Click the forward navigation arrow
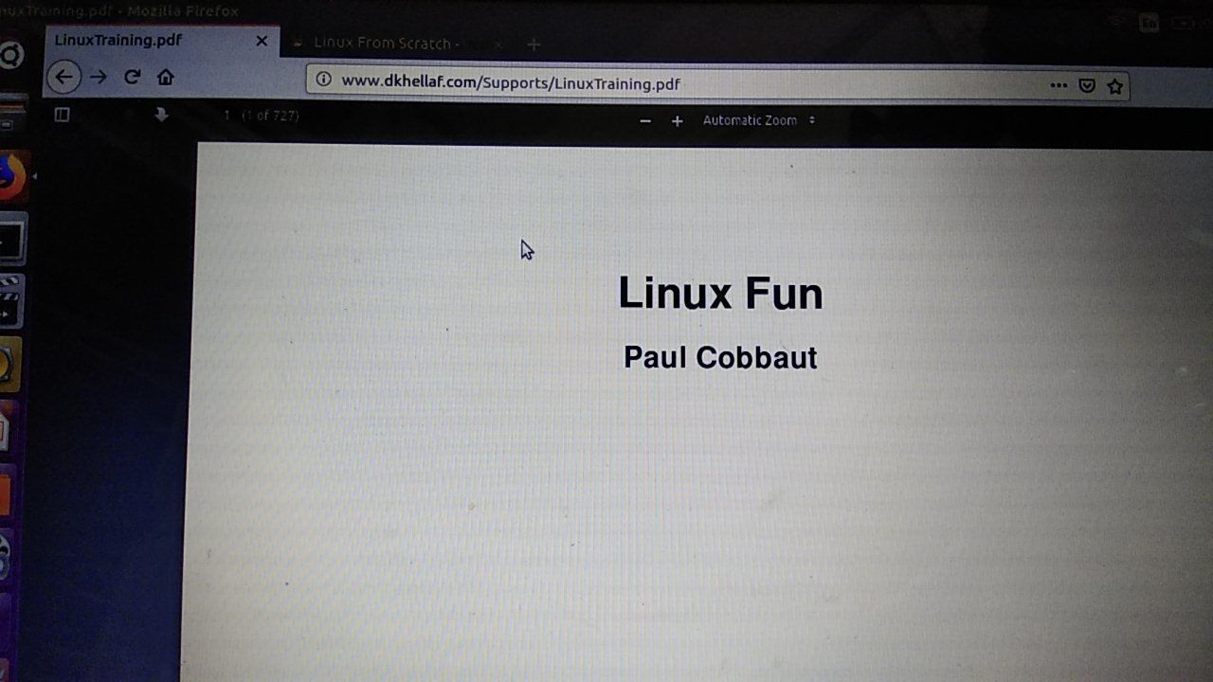The height and width of the screenshot is (682, 1213). 99,77
